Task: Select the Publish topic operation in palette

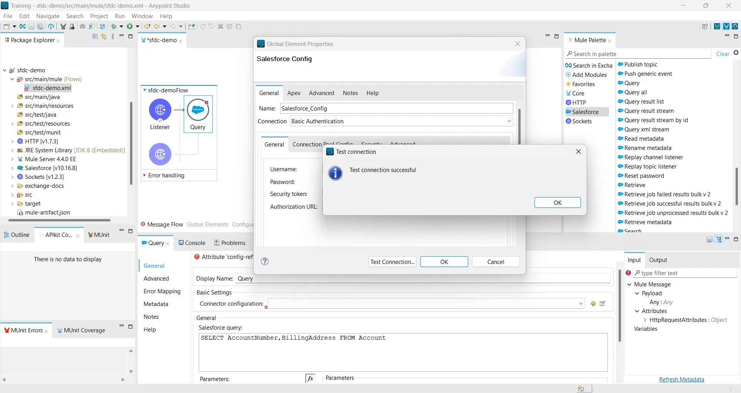Action: click(x=638, y=65)
